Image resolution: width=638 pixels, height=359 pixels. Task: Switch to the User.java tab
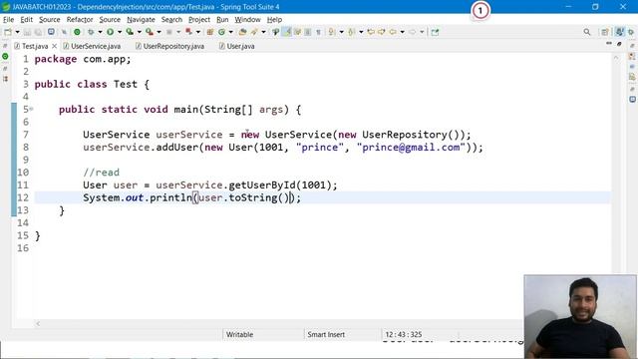pyautogui.click(x=237, y=46)
